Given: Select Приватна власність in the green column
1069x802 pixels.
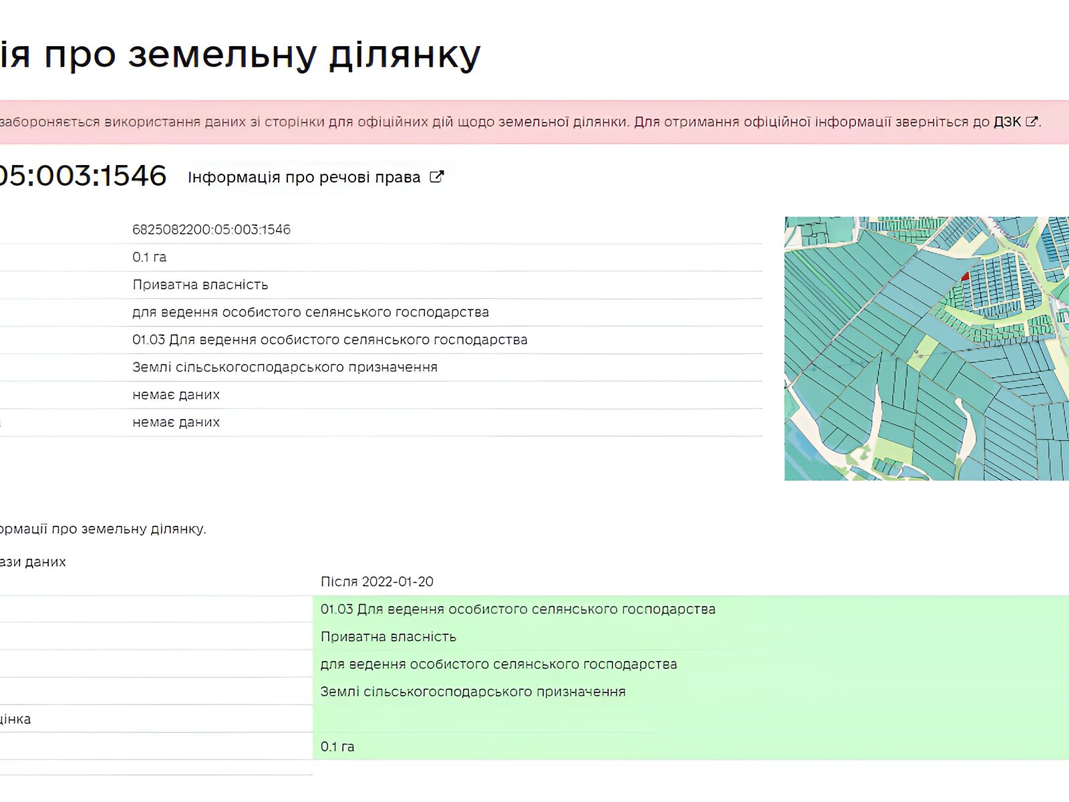Looking at the screenshot, I should coord(388,637).
